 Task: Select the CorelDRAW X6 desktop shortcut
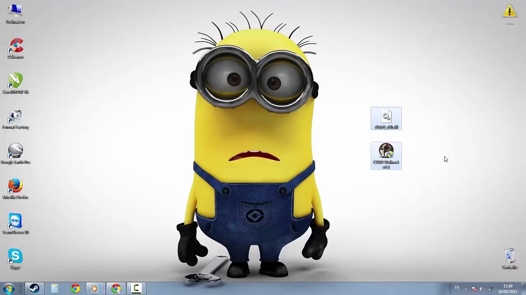15,83
